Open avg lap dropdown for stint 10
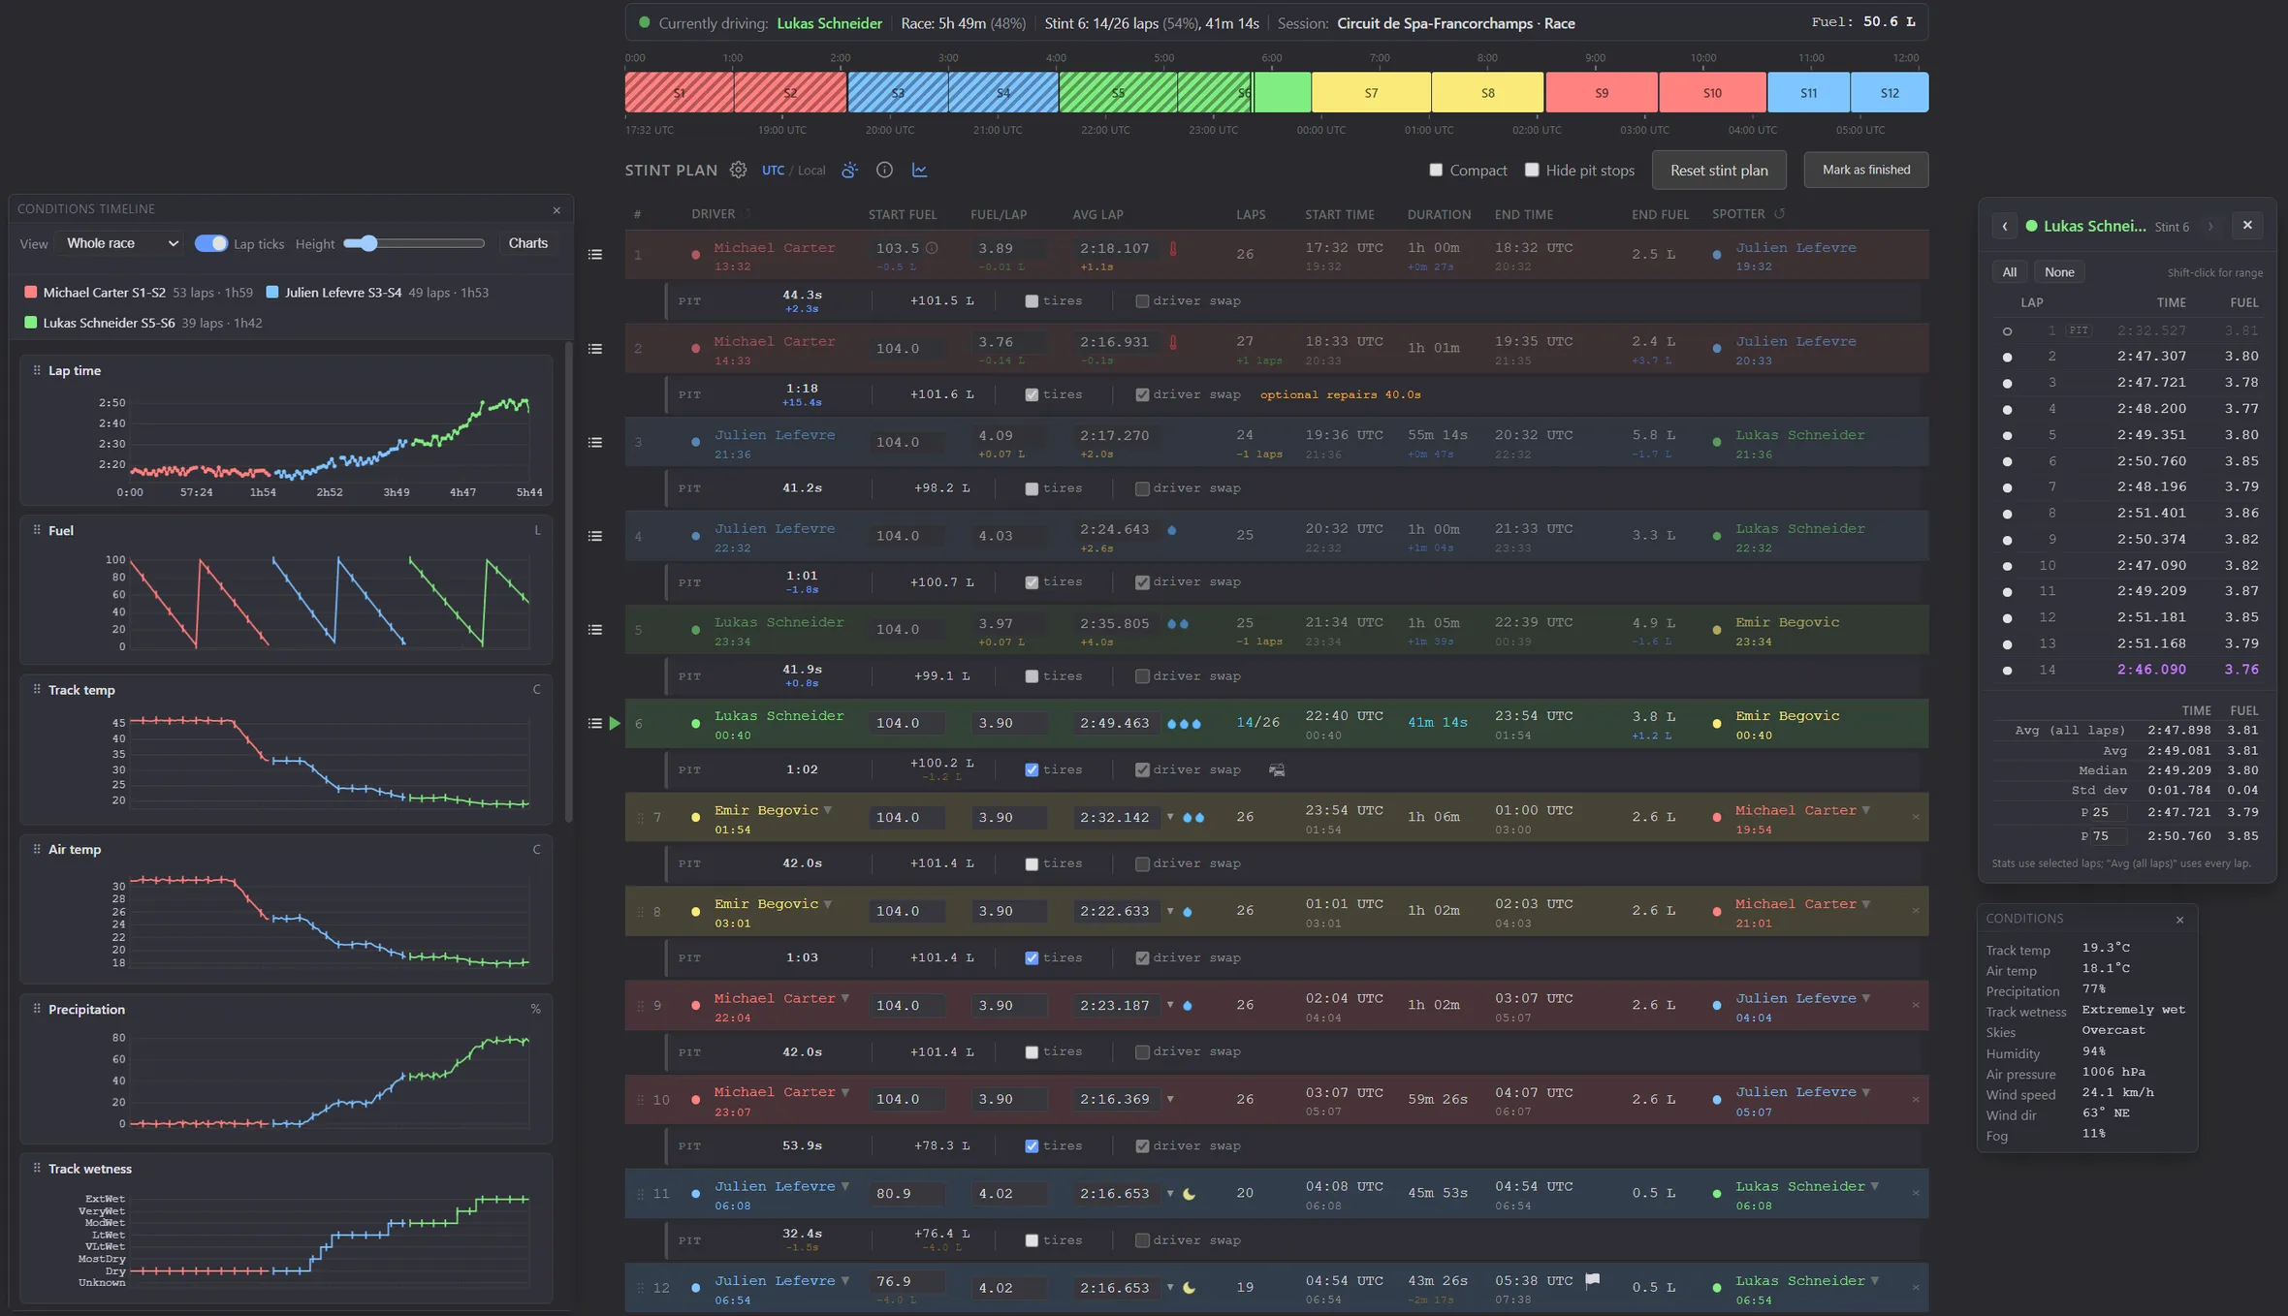Image resolution: width=2288 pixels, height=1316 pixels. (x=1170, y=1099)
